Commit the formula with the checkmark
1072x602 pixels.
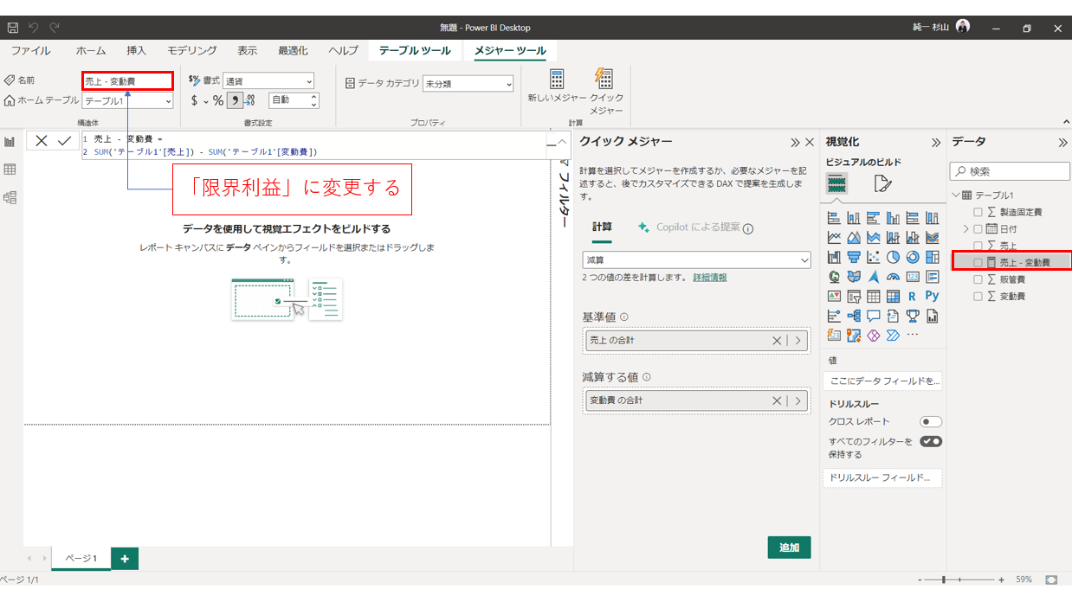point(64,140)
